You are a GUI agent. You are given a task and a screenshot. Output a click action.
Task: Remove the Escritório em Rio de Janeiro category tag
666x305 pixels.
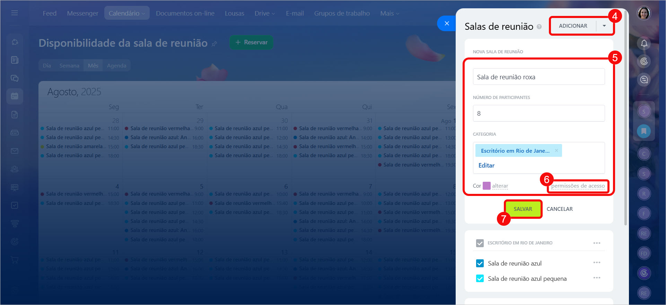[x=557, y=150]
